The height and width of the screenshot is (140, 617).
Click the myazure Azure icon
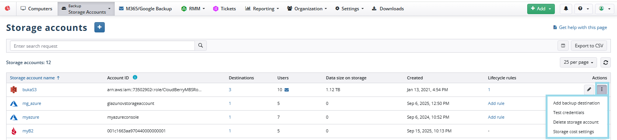14,117
